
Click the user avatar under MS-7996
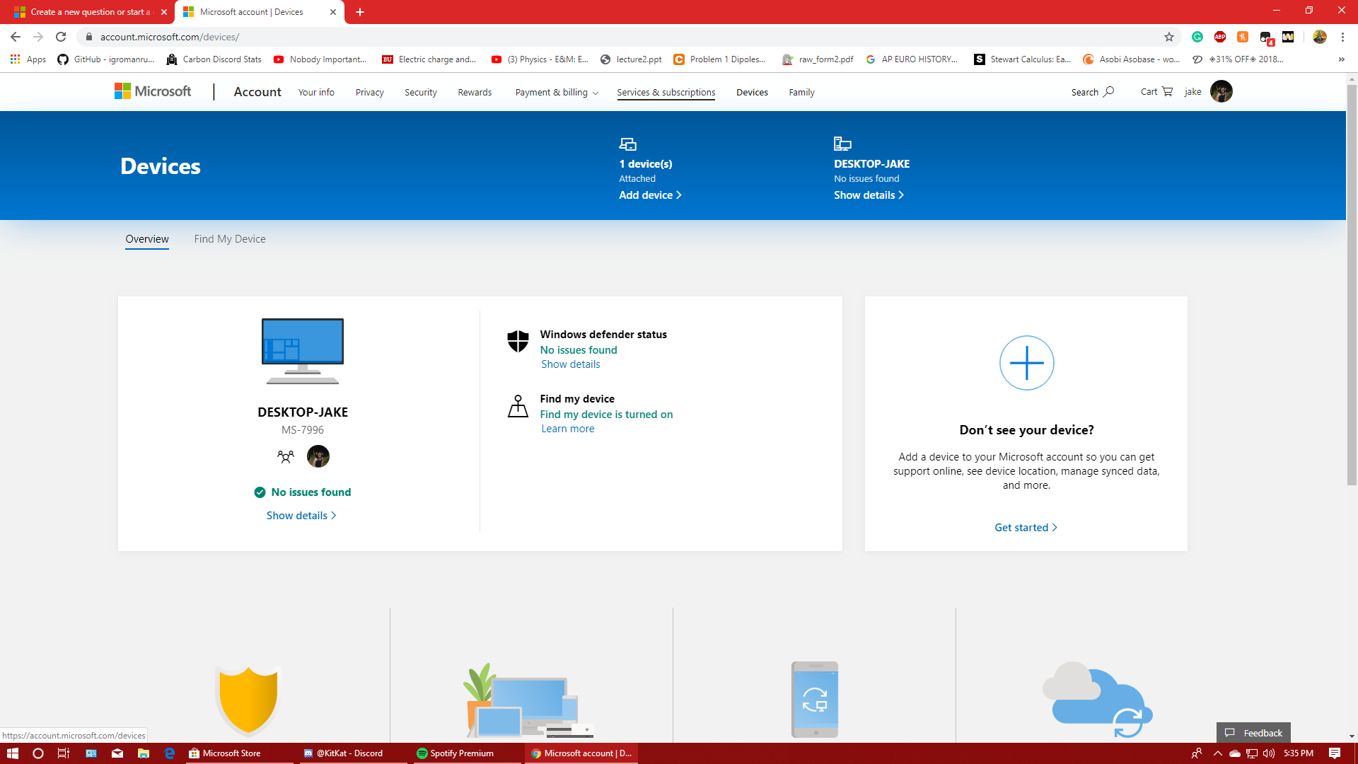click(318, 456)
